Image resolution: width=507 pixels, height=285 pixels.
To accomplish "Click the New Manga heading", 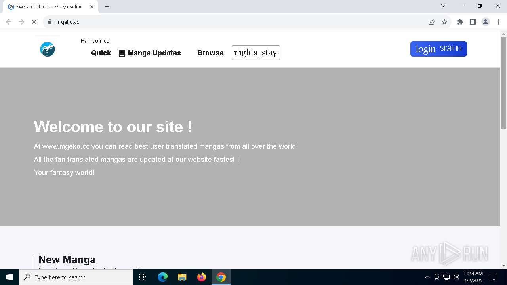I will [x=67, y=260].
